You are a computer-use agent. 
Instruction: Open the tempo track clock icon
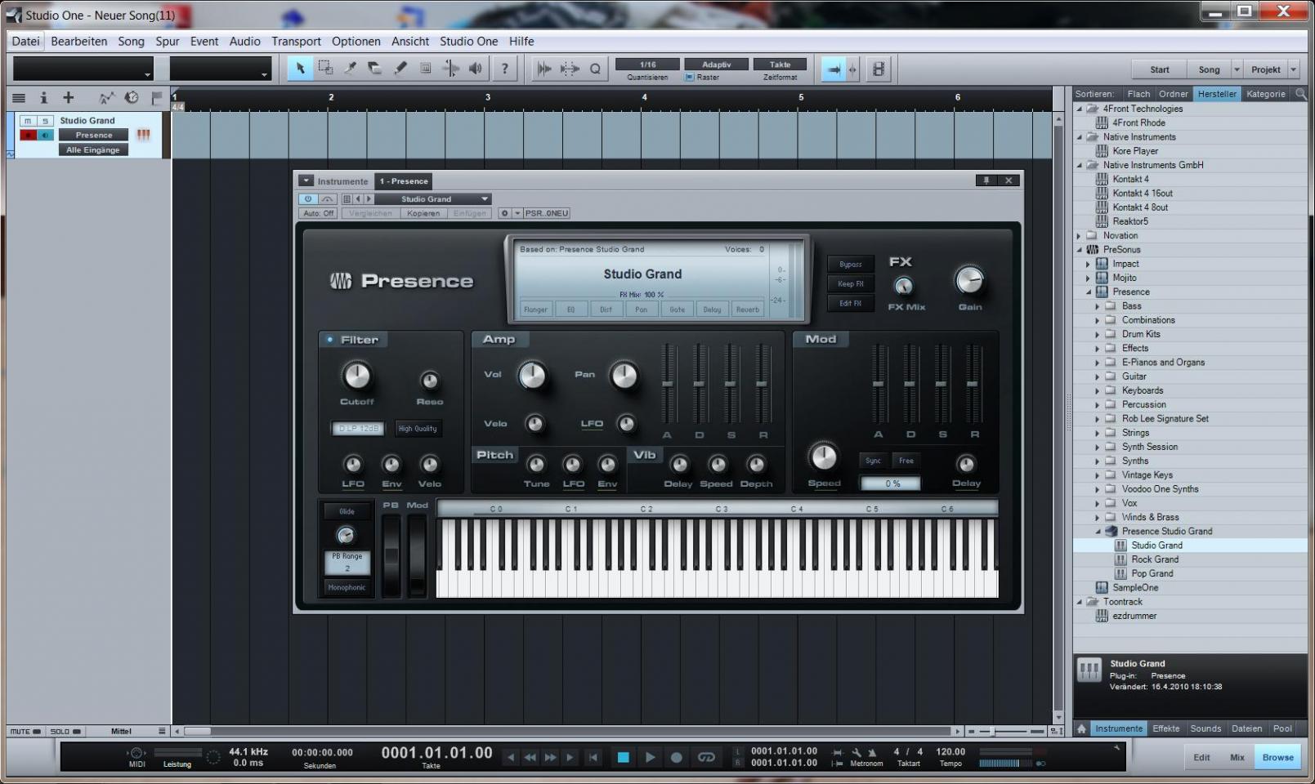tap(132, 98)
